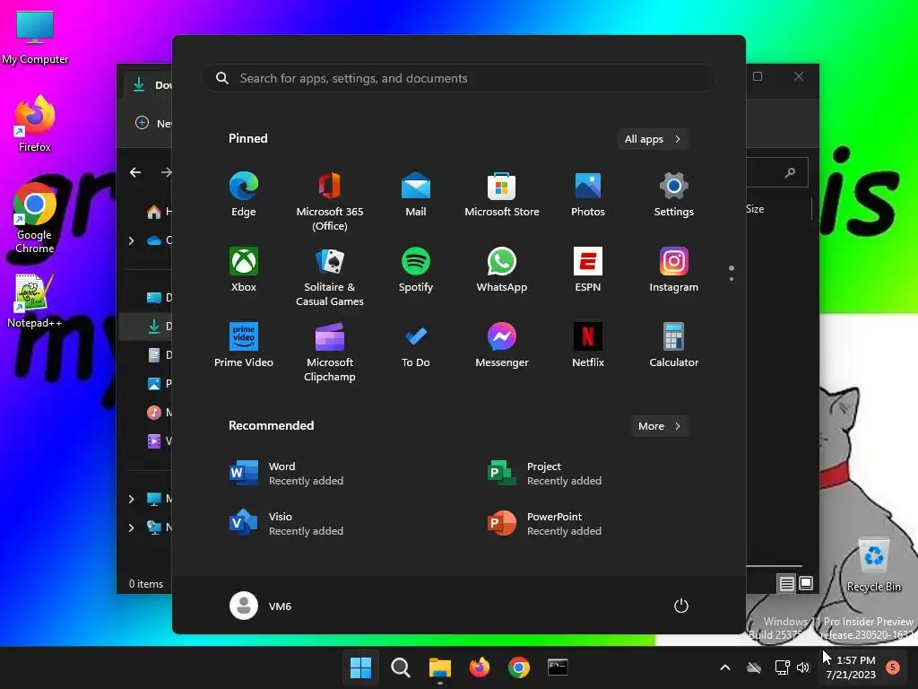Select Google Chrome desktop shortcut

35,219
